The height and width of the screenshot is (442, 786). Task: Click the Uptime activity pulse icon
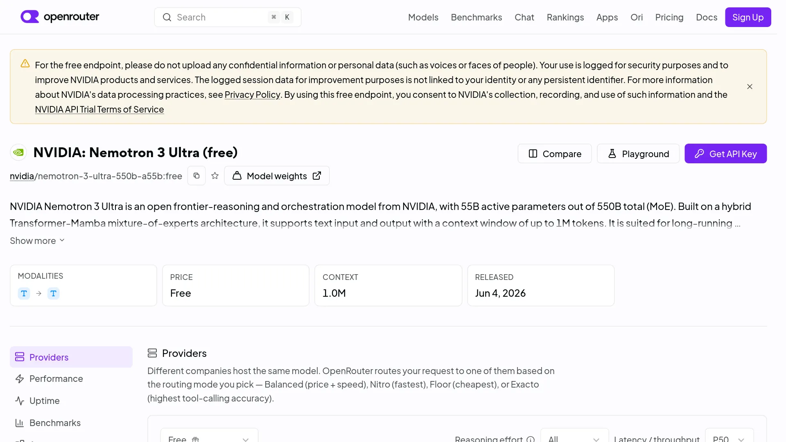coord(20,401)
